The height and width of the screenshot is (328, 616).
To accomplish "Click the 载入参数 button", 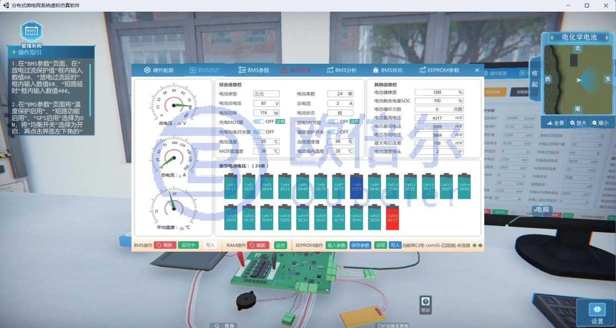I will coord(336,245).
